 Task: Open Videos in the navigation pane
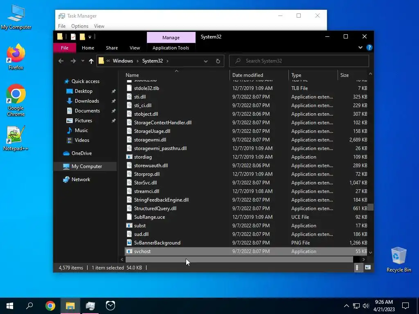82,140
